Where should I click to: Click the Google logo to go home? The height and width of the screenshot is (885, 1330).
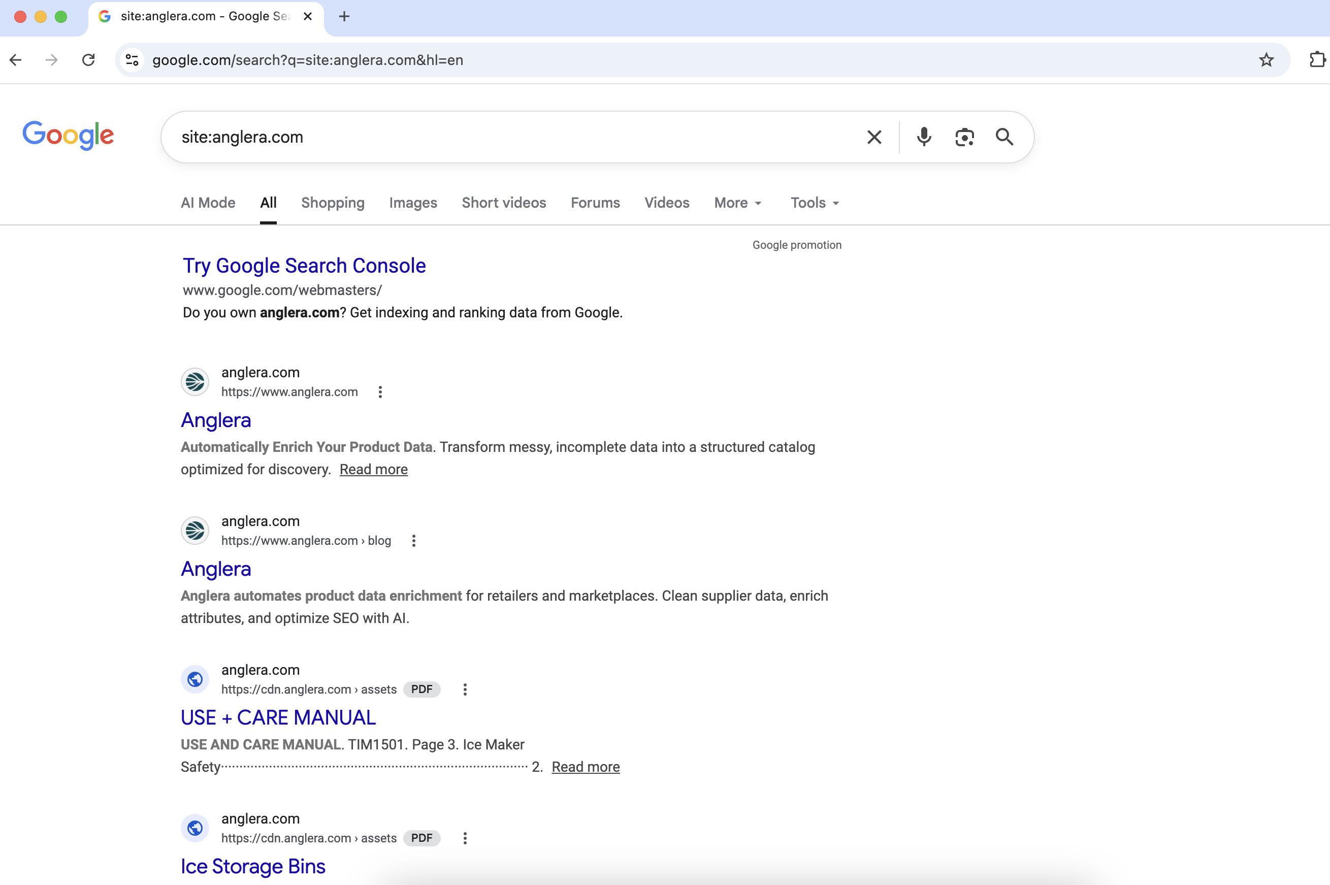(69, 136)
